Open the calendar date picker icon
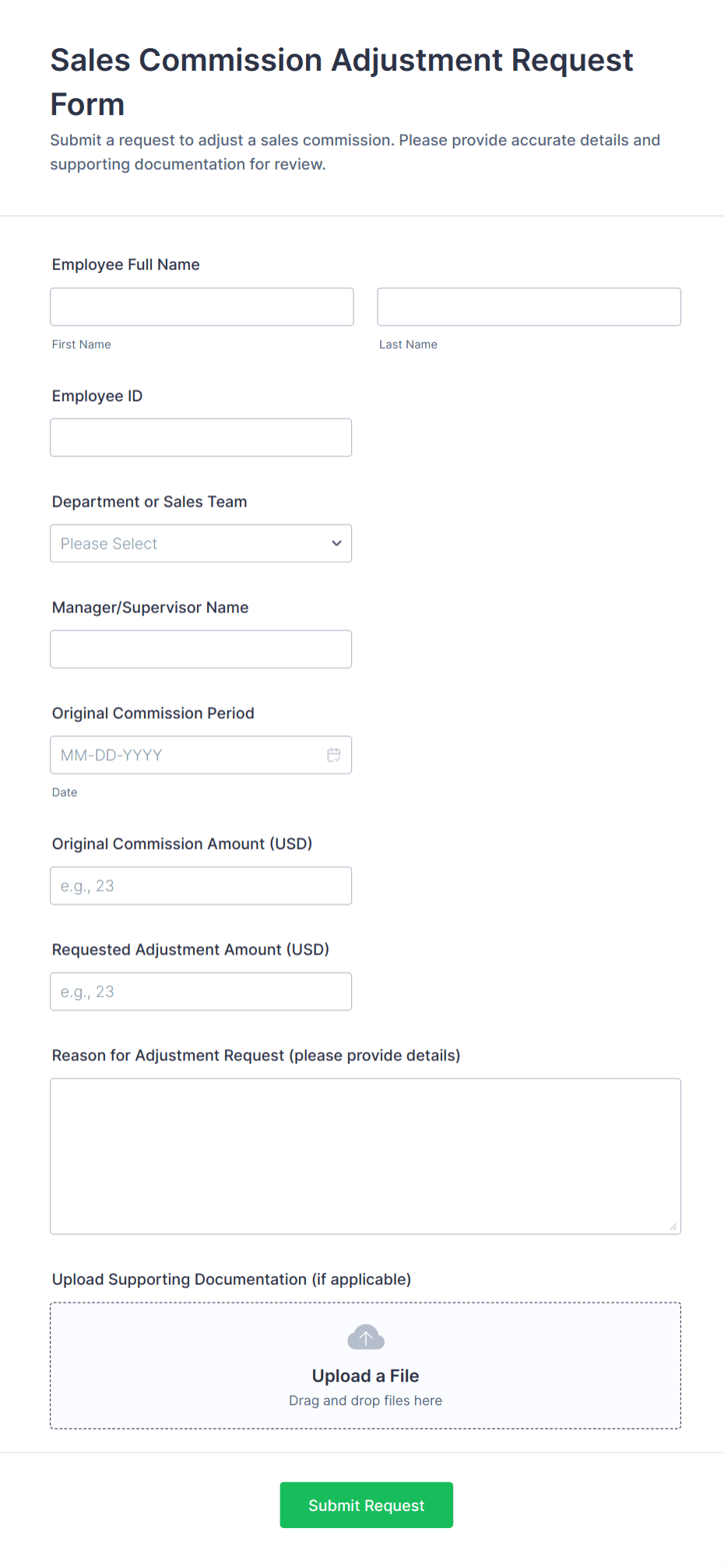The width and height of the screenshot is (724, 1567). (334, 754)
